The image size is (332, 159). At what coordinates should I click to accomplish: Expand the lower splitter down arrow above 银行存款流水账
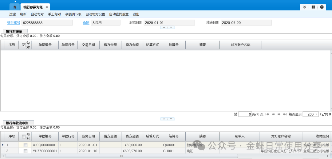pyautogui.click(x=171, y=119)
